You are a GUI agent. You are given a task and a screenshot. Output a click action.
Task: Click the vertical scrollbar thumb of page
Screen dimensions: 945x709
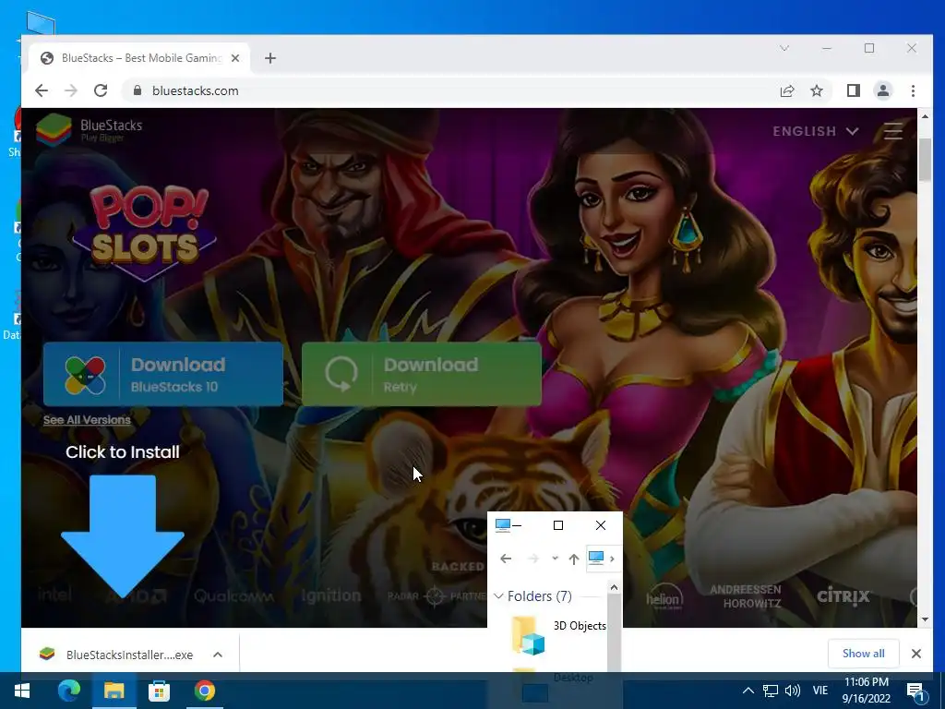coord(925,159)
